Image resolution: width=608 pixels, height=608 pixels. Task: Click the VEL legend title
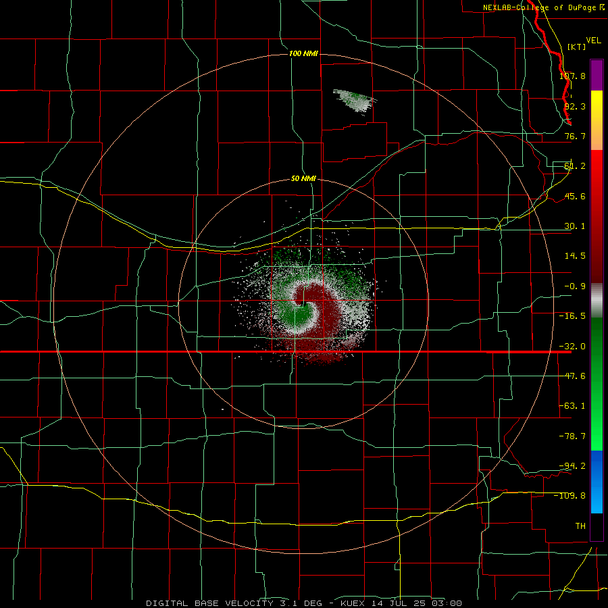click(593, 41)
